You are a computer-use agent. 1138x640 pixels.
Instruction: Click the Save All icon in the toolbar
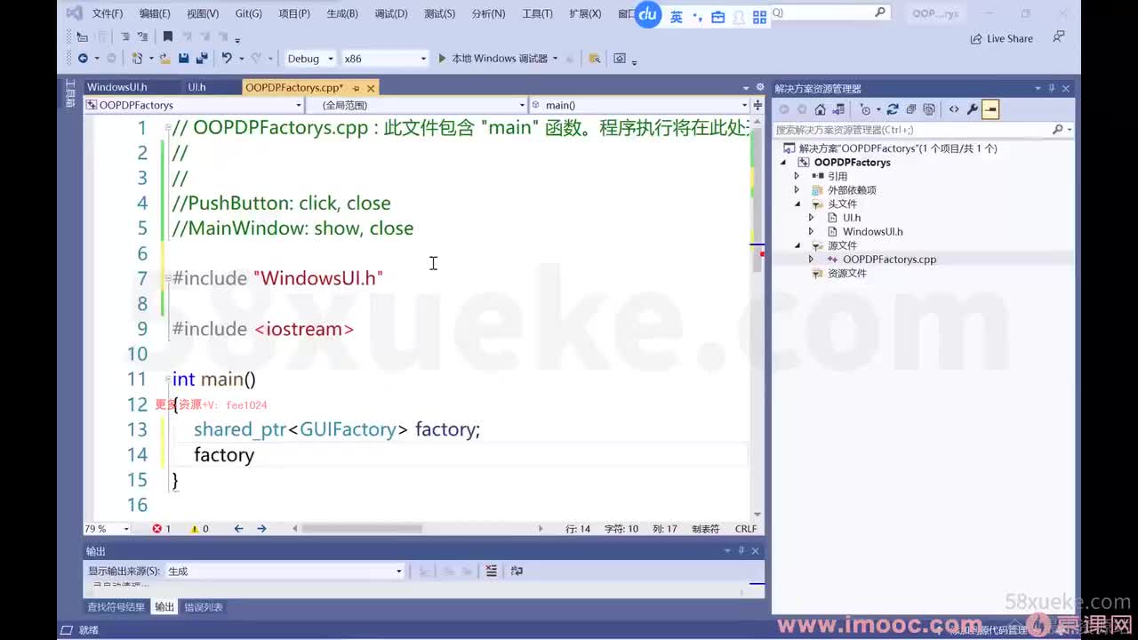(202, 58)
